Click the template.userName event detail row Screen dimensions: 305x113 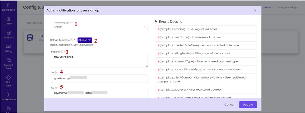[x=205, y=37]
